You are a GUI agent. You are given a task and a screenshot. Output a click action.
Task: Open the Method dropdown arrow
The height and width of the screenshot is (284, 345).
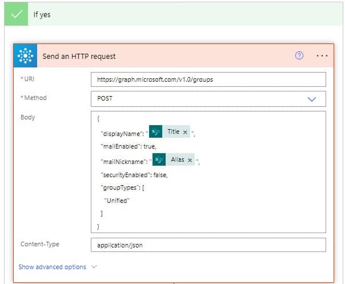coord(311,99)
